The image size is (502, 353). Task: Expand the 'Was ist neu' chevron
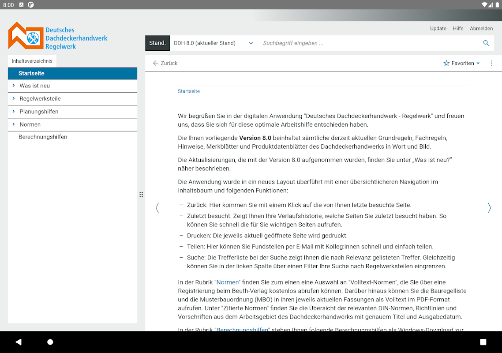13,86
